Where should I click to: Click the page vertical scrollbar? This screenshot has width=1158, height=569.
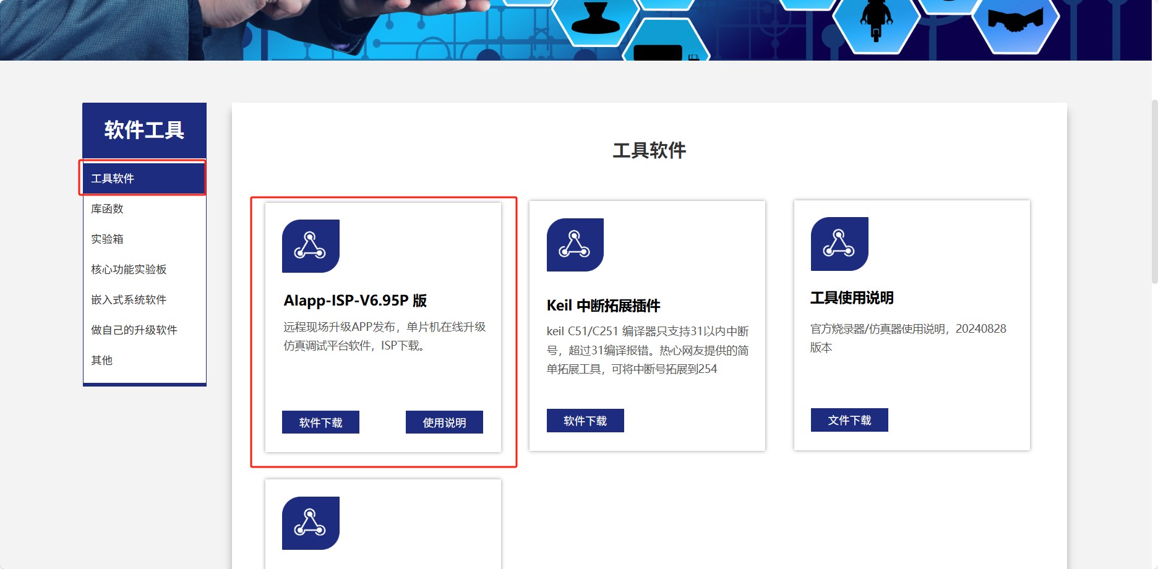[x=1154, y=192]
